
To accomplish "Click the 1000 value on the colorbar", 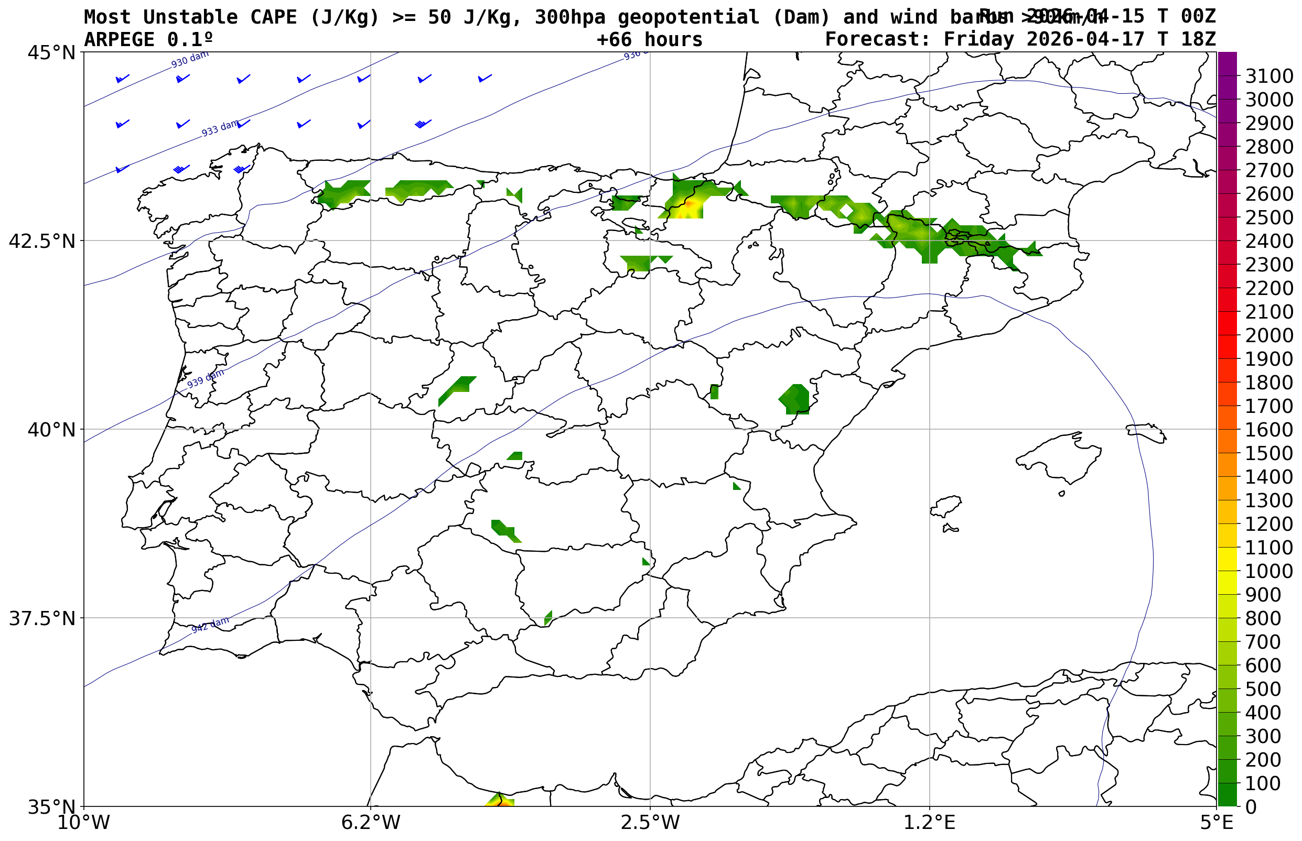I will (x=1268, y=571).
